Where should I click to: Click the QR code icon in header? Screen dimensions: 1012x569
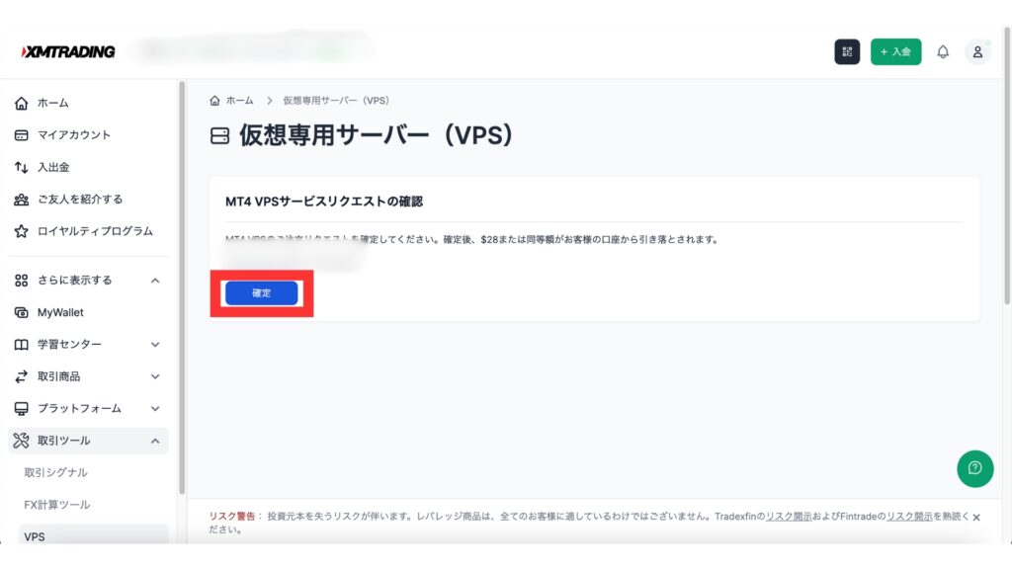847,52
